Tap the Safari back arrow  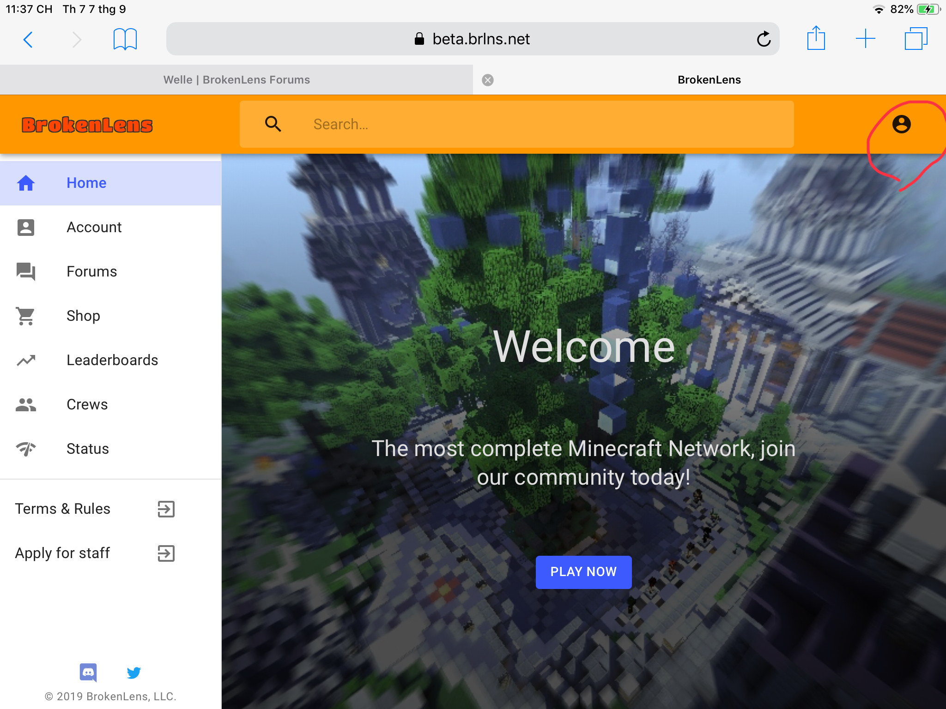[28, 40]
